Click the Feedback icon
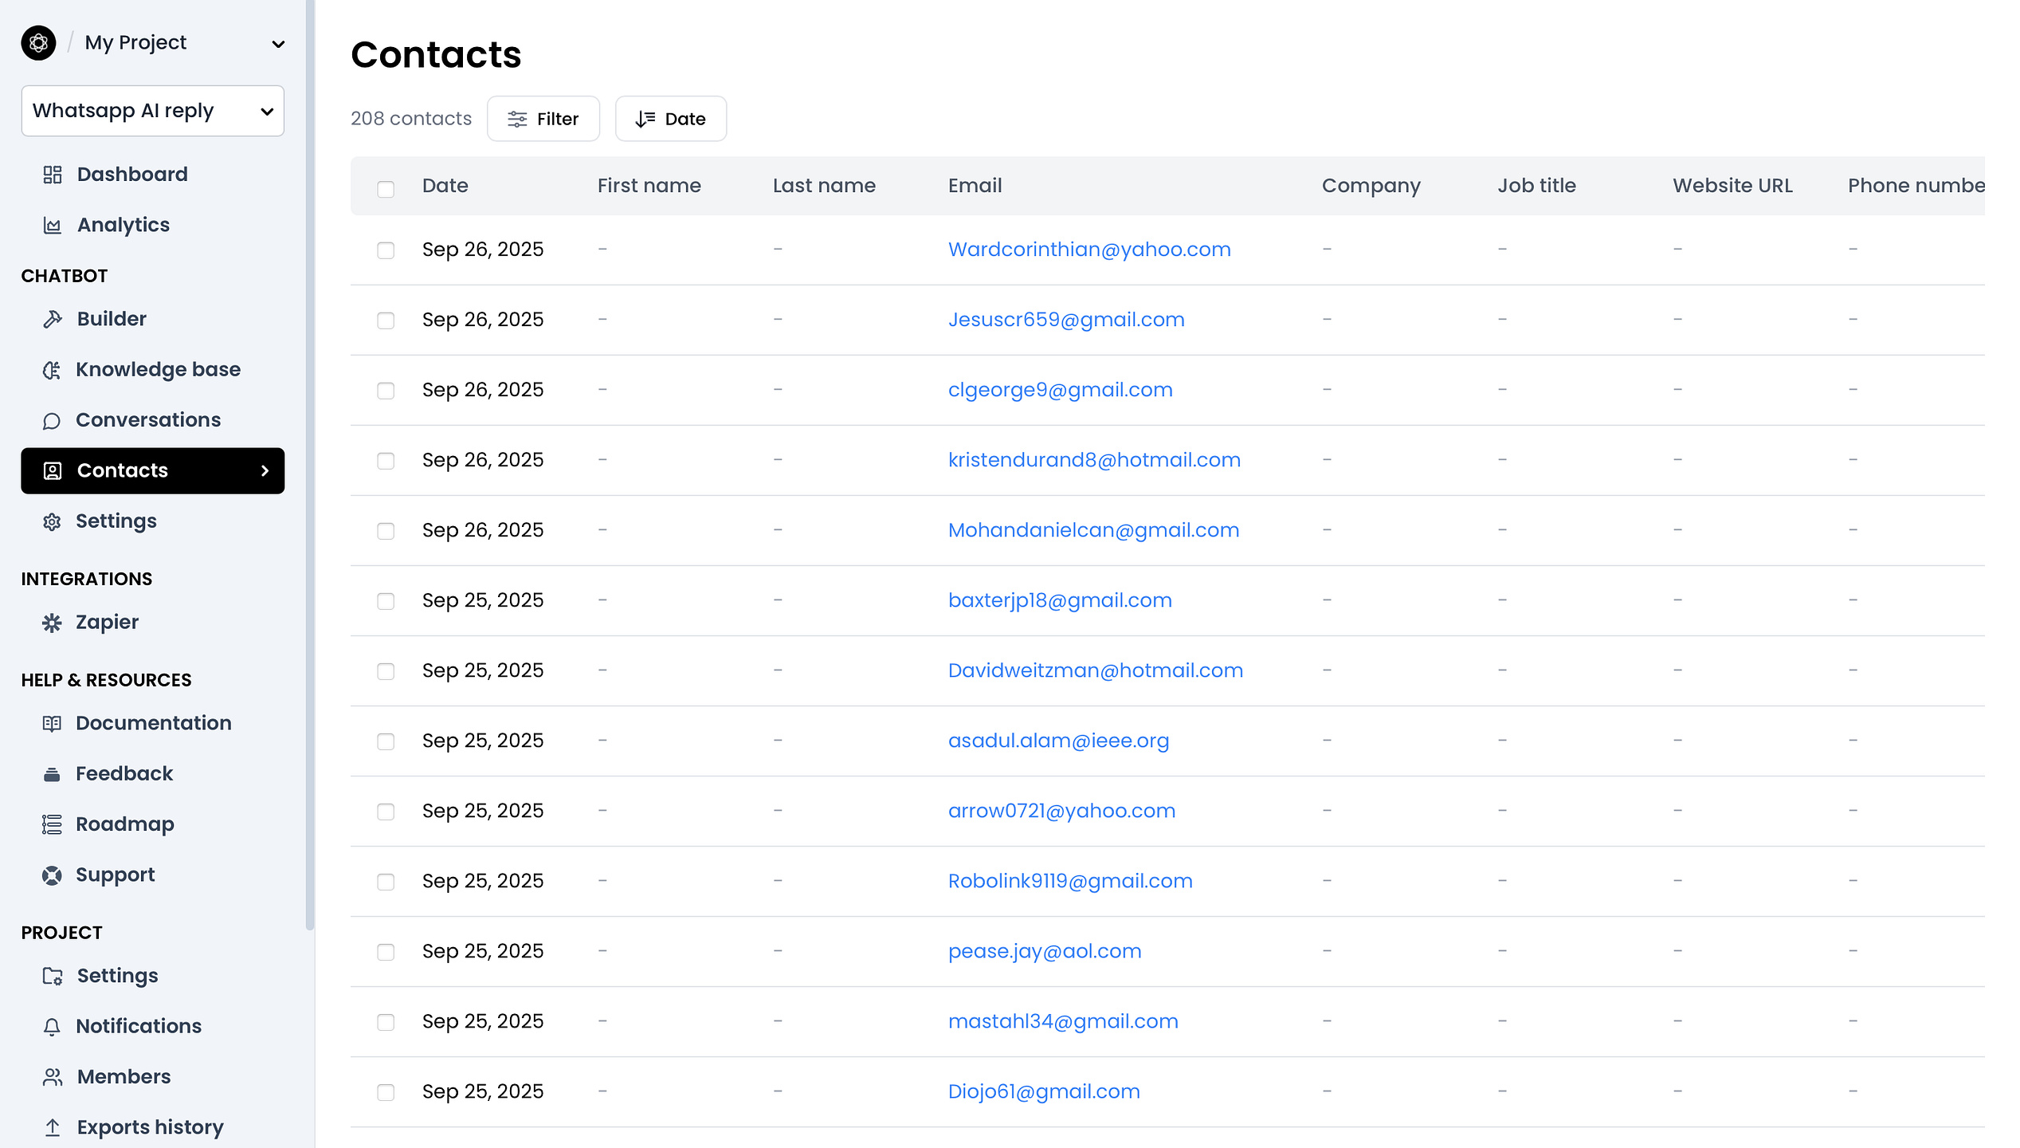 (52, 774)
